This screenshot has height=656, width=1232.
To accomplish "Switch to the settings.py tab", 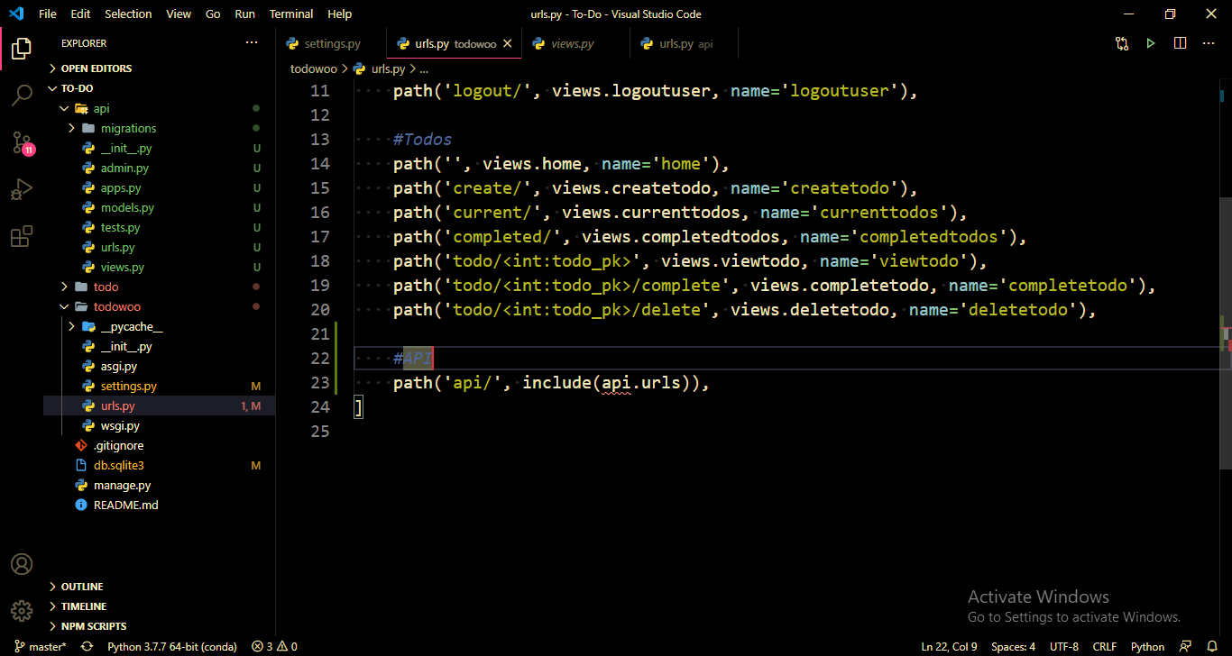I will point(332,43).
